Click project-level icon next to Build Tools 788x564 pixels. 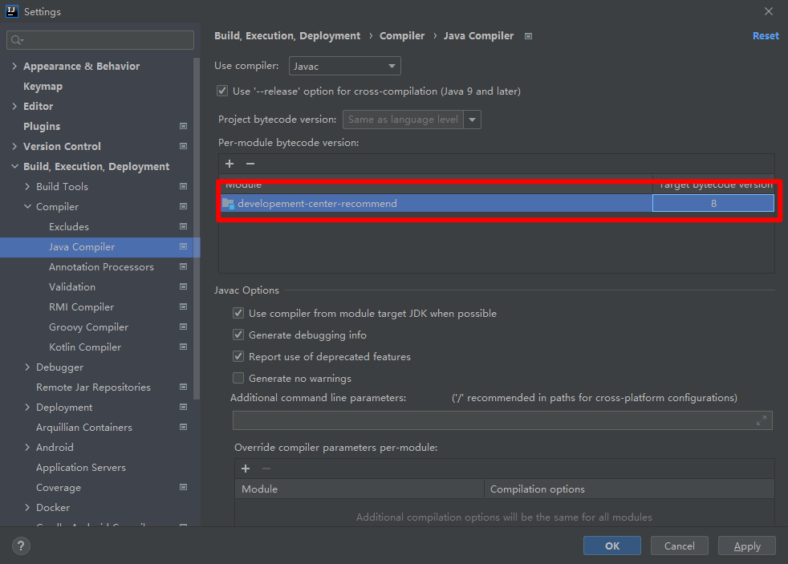[184, 186]
